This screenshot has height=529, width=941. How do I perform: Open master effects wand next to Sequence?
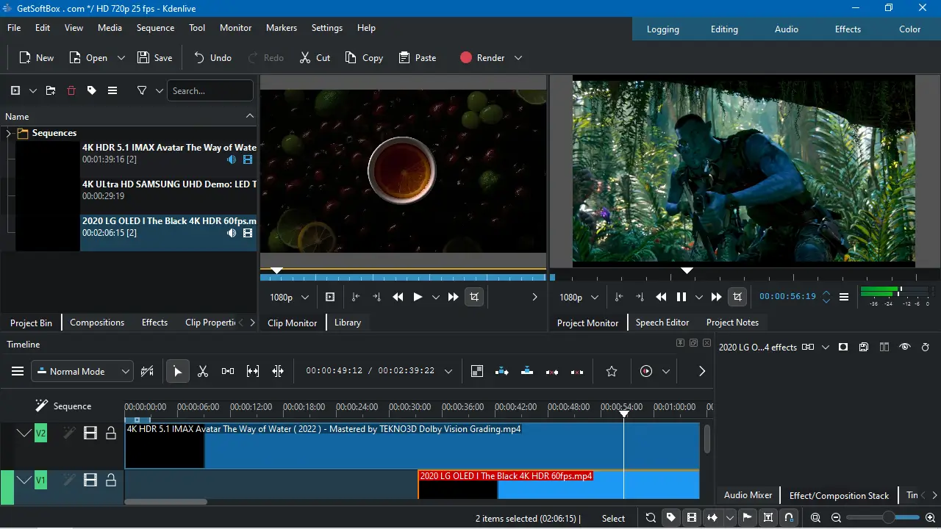(42, 406)
